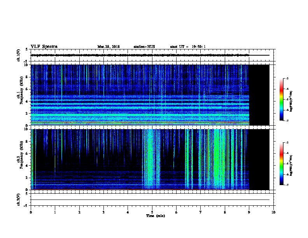The width and height of the screenshot is (308, 238).
Task: Click the "0" tick on the time axis
Action: click(31, 212)
